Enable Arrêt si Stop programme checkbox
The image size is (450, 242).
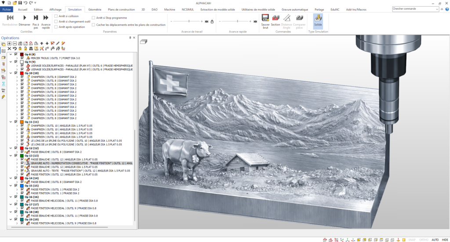pos(93,18)
